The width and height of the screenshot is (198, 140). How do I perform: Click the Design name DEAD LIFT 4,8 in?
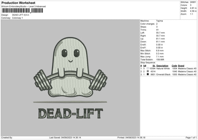22,15
